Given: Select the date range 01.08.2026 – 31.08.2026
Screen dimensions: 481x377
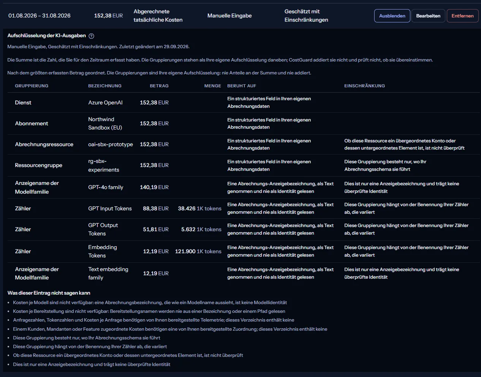Looking at the screenshot, I should pyautogui.click(x=40, y=16).
